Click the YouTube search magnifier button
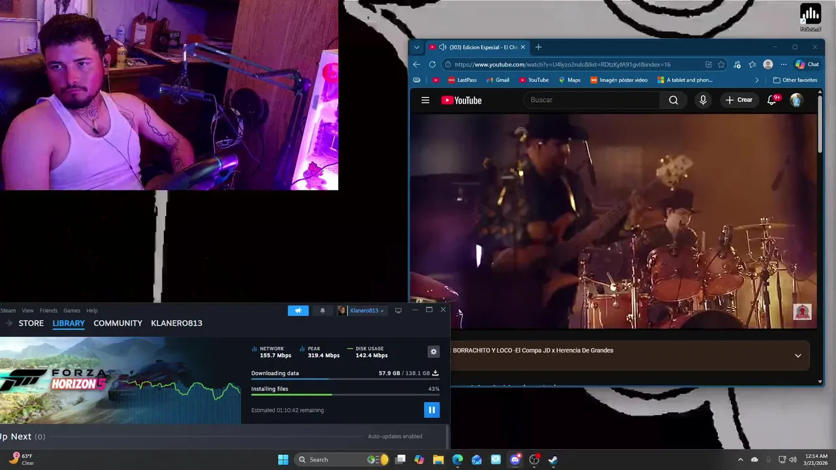836x470 pixels. [x=673, y=100]
